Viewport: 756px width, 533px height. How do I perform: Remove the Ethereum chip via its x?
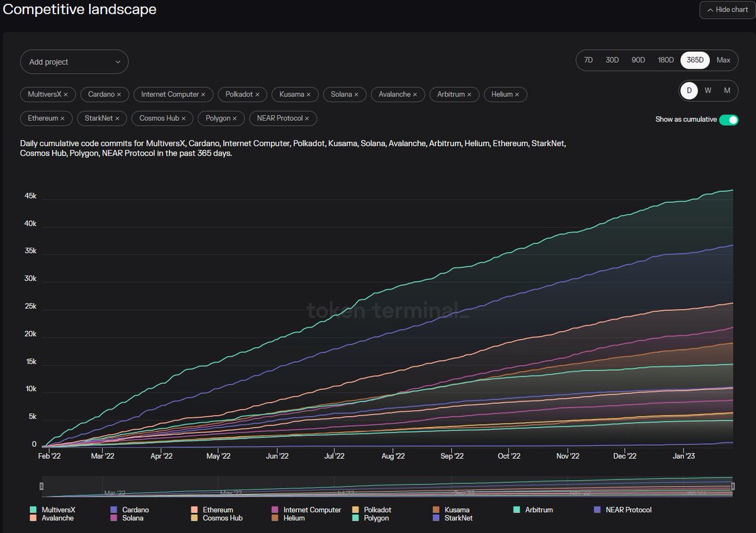click(x=62, y=118)
